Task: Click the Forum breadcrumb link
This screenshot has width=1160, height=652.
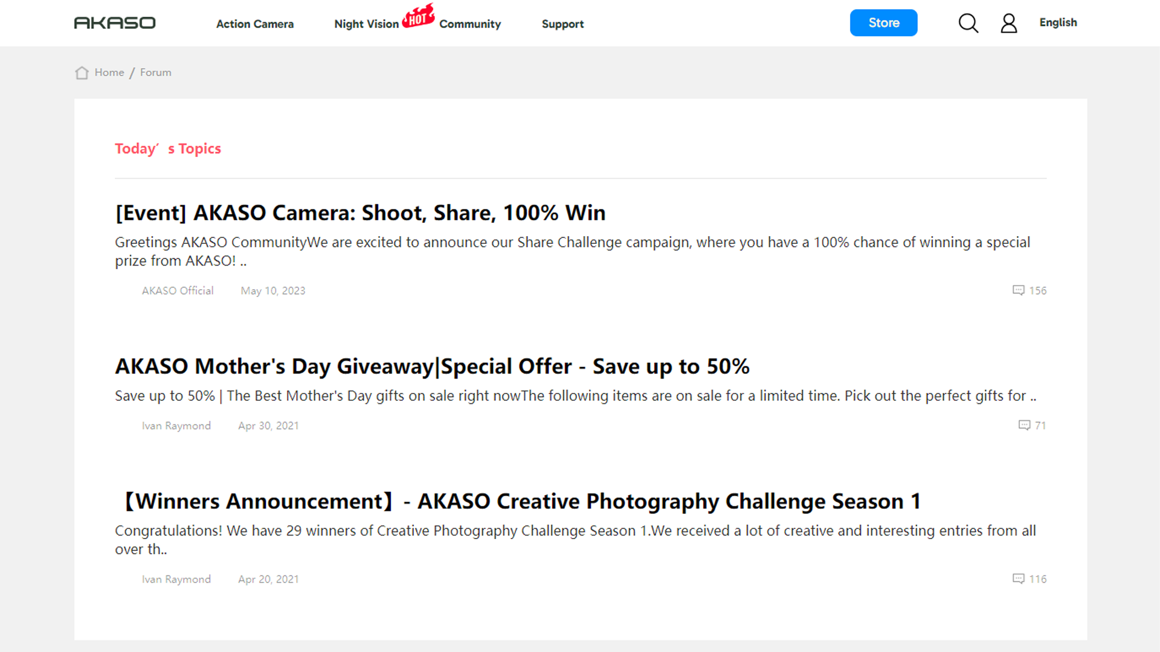Action: [155, 72]
